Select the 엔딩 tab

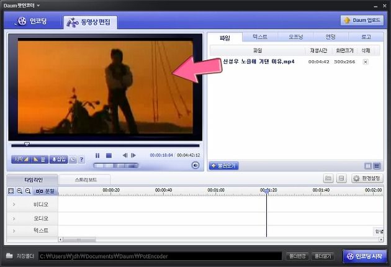[331, 37]
